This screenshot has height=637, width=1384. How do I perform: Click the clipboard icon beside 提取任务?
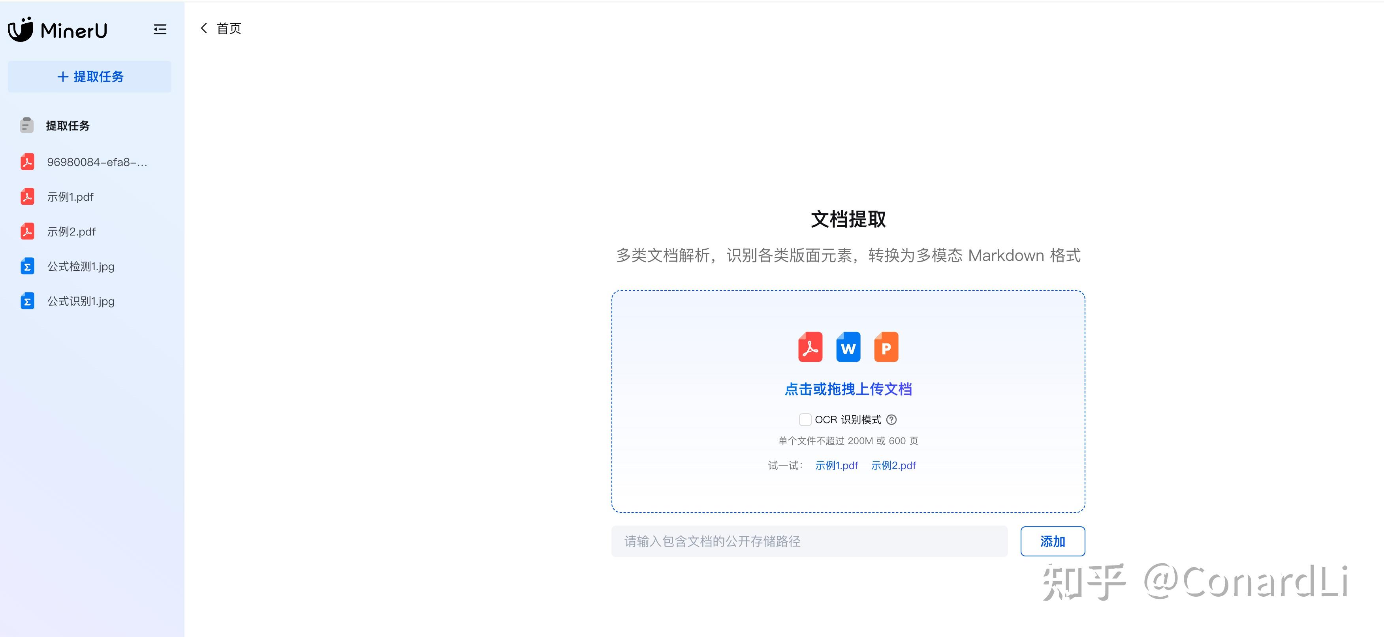pos(26,125)
